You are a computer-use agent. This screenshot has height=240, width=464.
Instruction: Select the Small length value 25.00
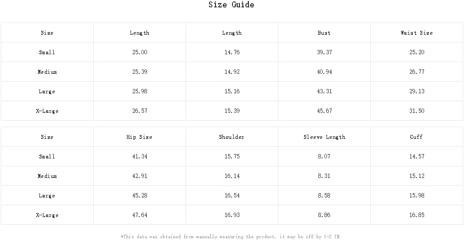139,53
